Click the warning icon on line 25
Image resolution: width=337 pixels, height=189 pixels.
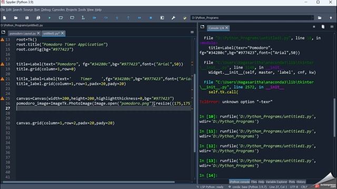(x=2, y=99)
